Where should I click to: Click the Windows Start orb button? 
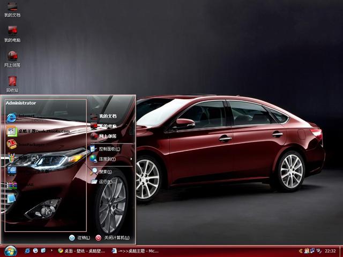point(11,251)
